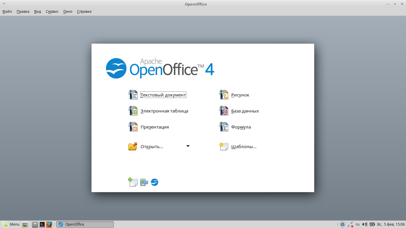
Task: Open the extensions puzzle-piece icon
Action: tap(144, 182)
